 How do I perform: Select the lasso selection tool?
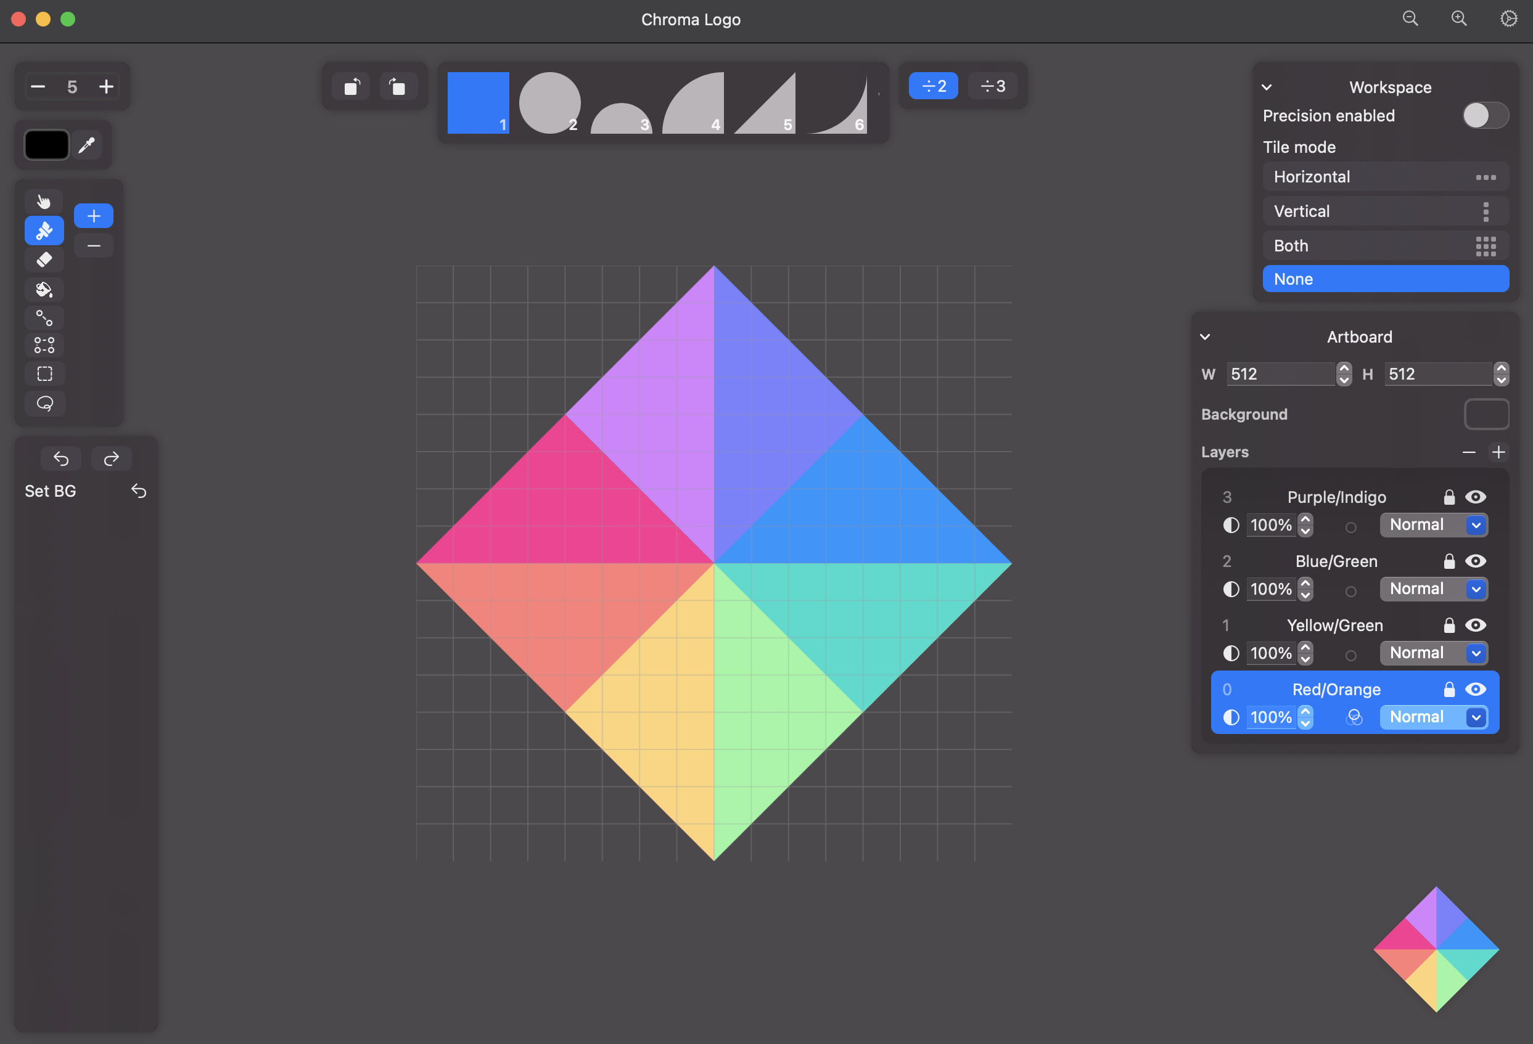tap(44, 403)
